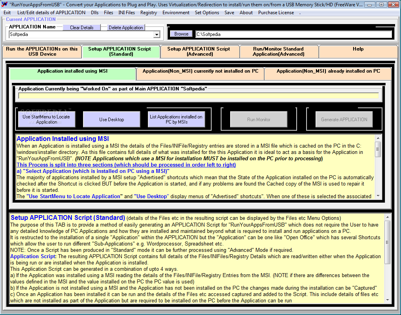Click Use StartMenu to Locate Application button

[47, 120]
